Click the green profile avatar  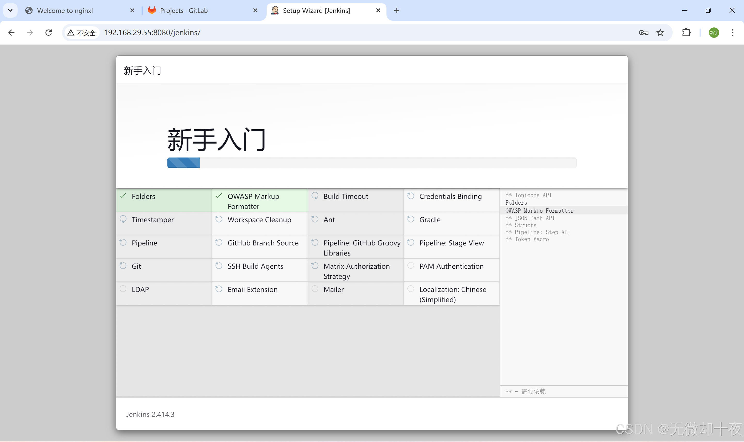(714, 33)
